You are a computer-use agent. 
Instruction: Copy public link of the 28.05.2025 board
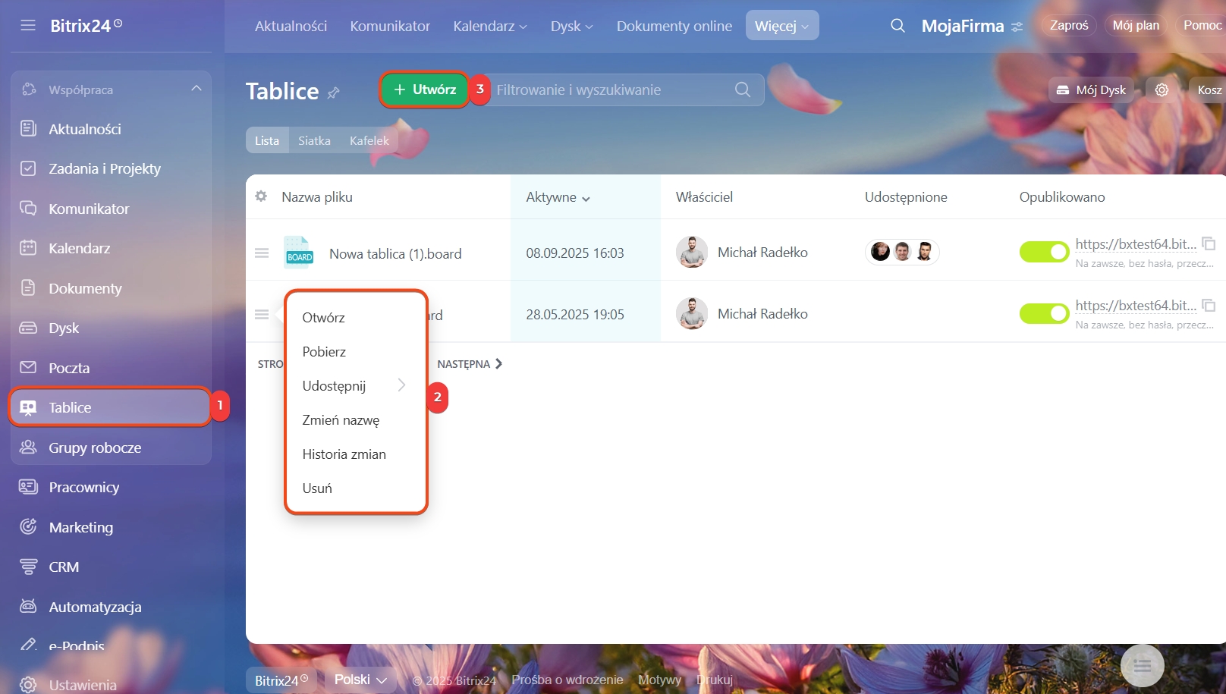[1209, 306]
